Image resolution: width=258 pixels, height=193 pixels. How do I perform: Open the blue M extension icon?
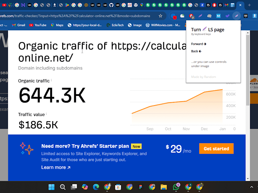pyautogui.click(x=218, y=16)
